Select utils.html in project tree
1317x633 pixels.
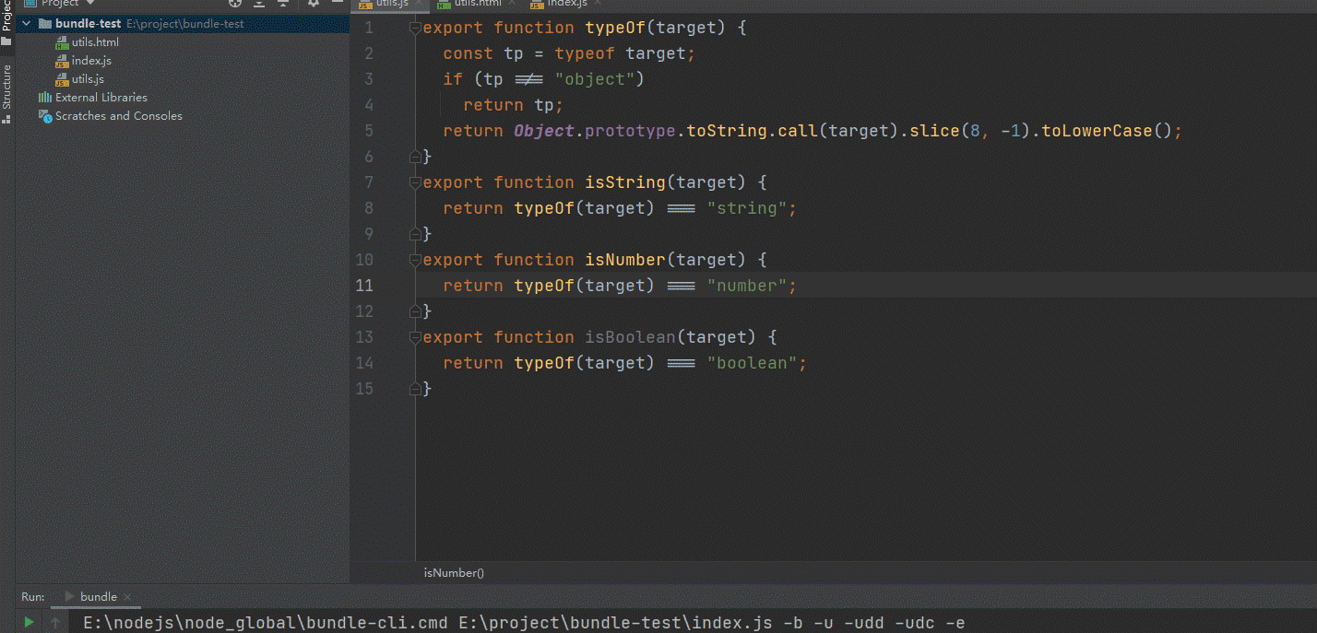tap(95, 42)
